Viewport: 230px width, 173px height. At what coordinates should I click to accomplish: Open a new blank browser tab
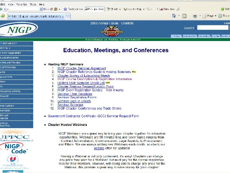[68, 16]
